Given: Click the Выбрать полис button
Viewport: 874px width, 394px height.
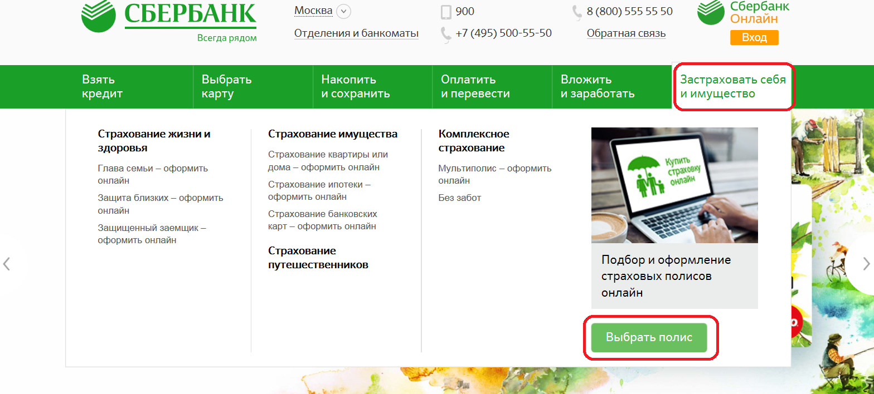Looking at the screenshot, I should 649,337.
